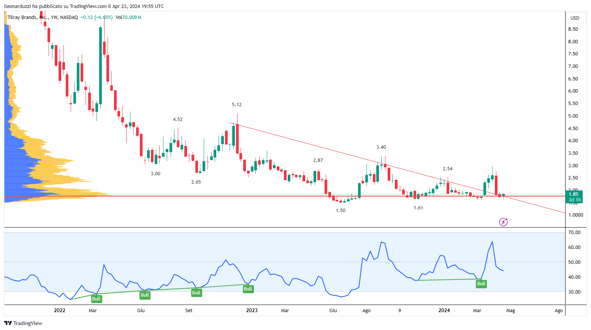Click the TradingView logo at bottom left

coord(23,323)
